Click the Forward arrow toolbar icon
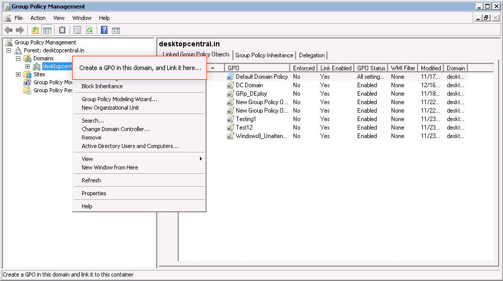Viewport: 503px width, 281px height. (19, 30)
